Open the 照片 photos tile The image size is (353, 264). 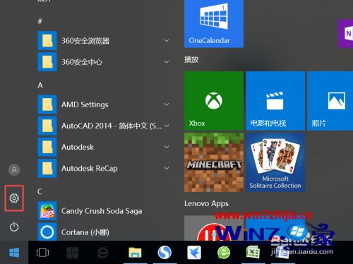point(330,101)
